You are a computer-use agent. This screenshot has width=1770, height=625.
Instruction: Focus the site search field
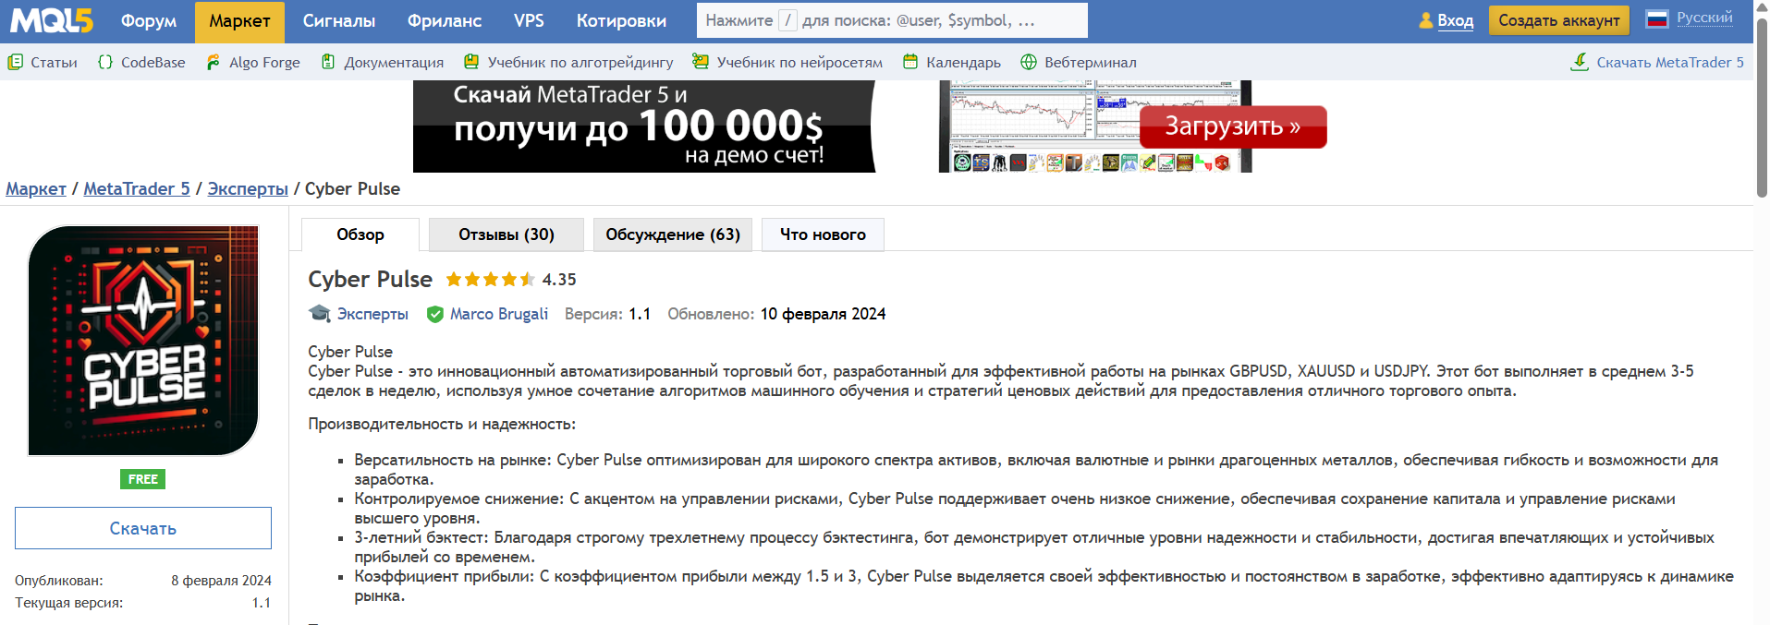[x=892, y=20]
